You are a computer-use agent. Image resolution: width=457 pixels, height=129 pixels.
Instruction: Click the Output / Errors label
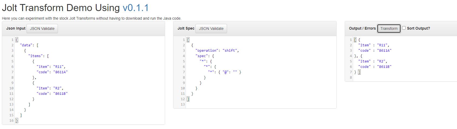[x=362, y=28]
